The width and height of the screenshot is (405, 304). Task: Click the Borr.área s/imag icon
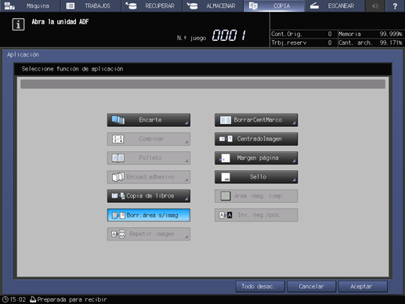click(x=118, y=215)
